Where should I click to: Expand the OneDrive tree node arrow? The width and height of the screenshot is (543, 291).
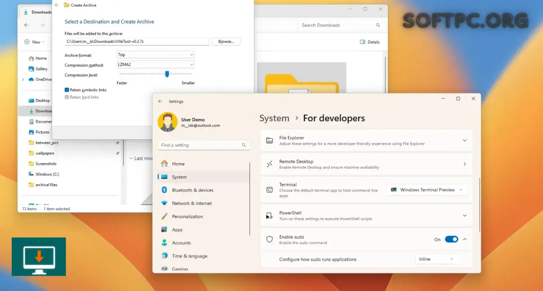[x=23, y=80]
